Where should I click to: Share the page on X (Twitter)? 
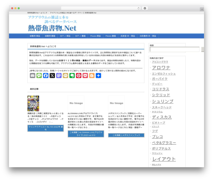tap(52, 76)
